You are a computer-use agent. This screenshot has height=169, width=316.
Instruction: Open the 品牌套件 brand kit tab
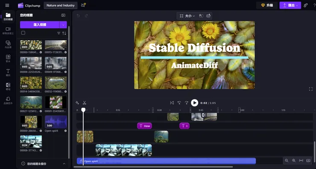click(8, 101)
